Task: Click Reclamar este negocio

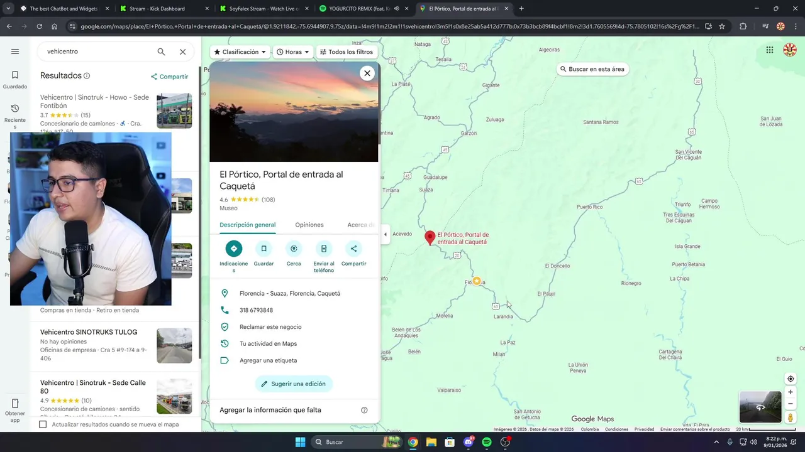Action: coord(270,327)
